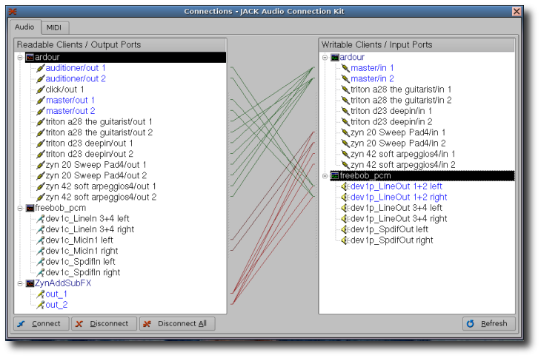This screenshot has height=358, width=541.
Task: Click input plug icon of master/in 2
Action: [x=345, y=79]
